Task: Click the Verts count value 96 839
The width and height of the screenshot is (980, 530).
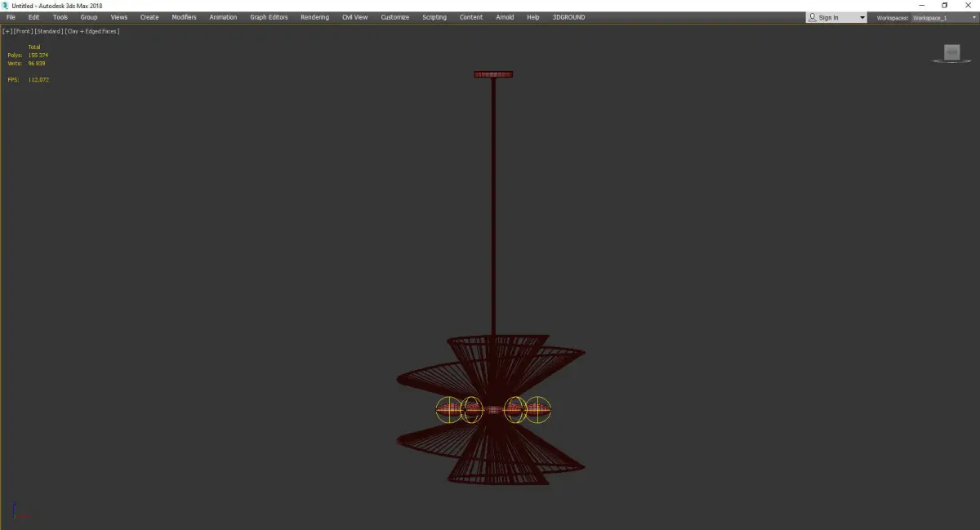Action: point(37,63)
